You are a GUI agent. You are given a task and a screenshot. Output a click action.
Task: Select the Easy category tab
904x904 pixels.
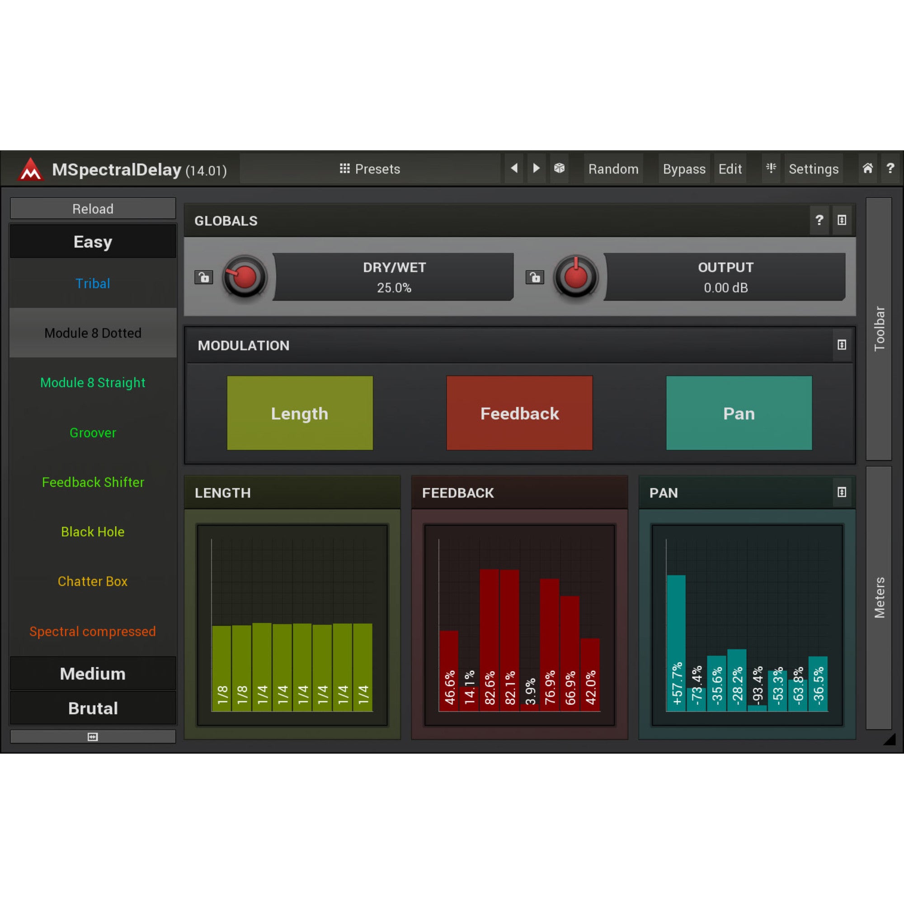93,241
